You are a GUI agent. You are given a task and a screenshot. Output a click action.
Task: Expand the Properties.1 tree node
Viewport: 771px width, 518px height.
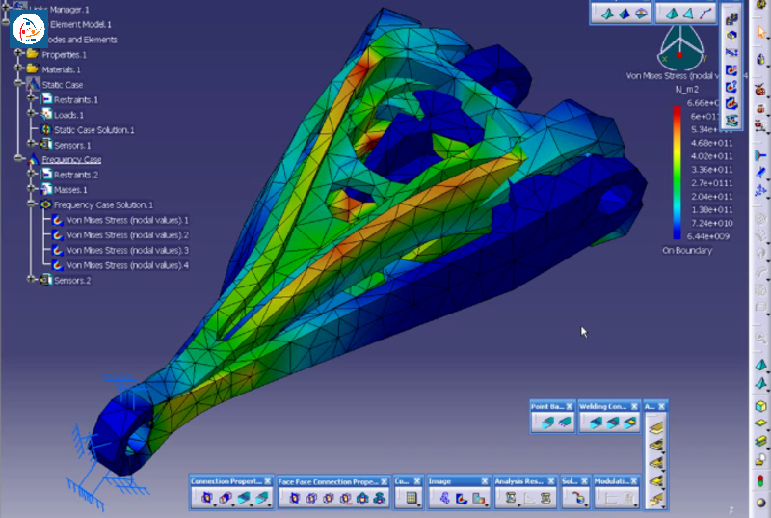18,53
